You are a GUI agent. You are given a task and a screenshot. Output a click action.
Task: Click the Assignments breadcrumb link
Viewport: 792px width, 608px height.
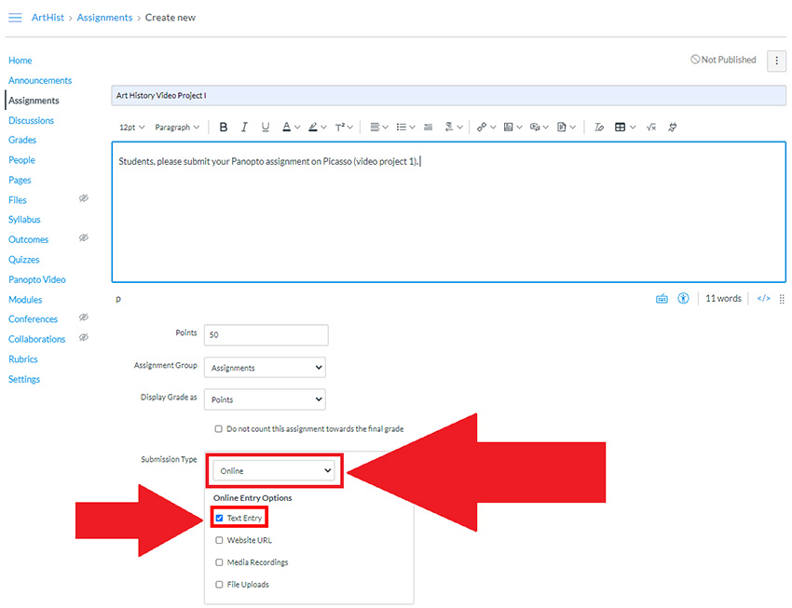coord(104,18)
